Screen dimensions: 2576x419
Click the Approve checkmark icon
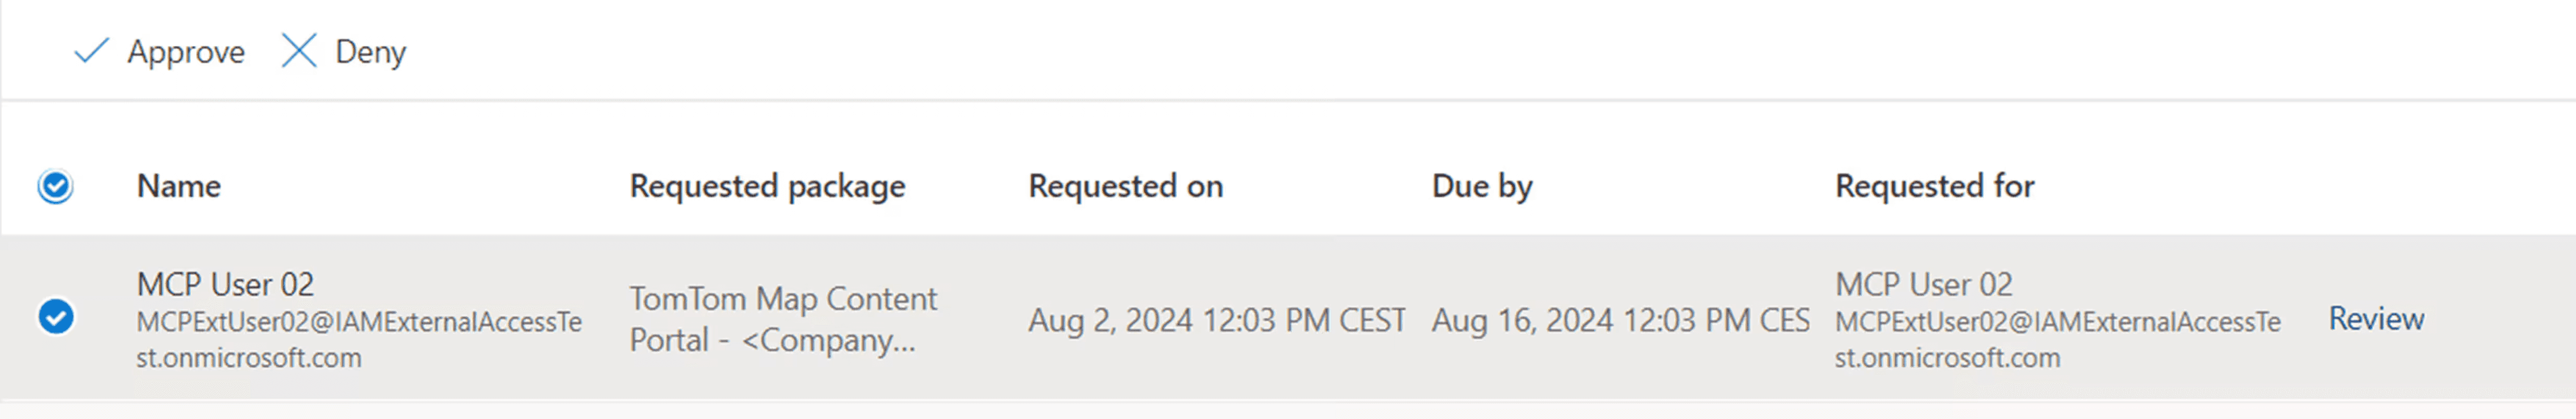click(91, 51)
